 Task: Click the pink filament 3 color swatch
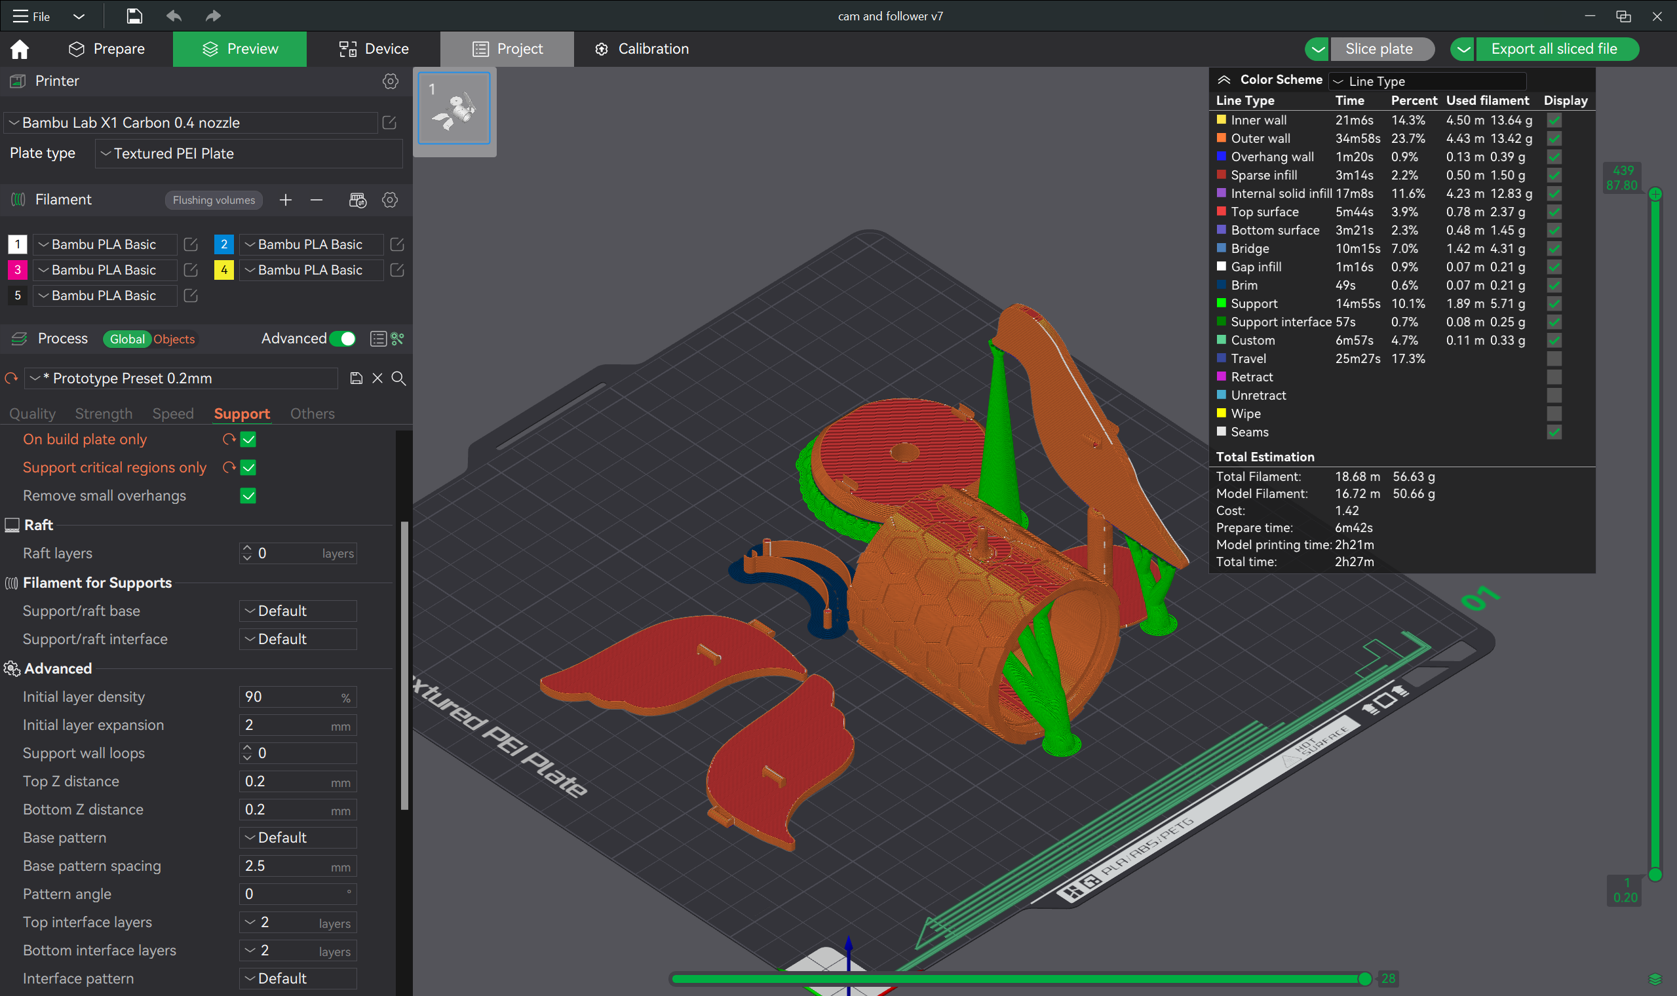click(18, 270)
